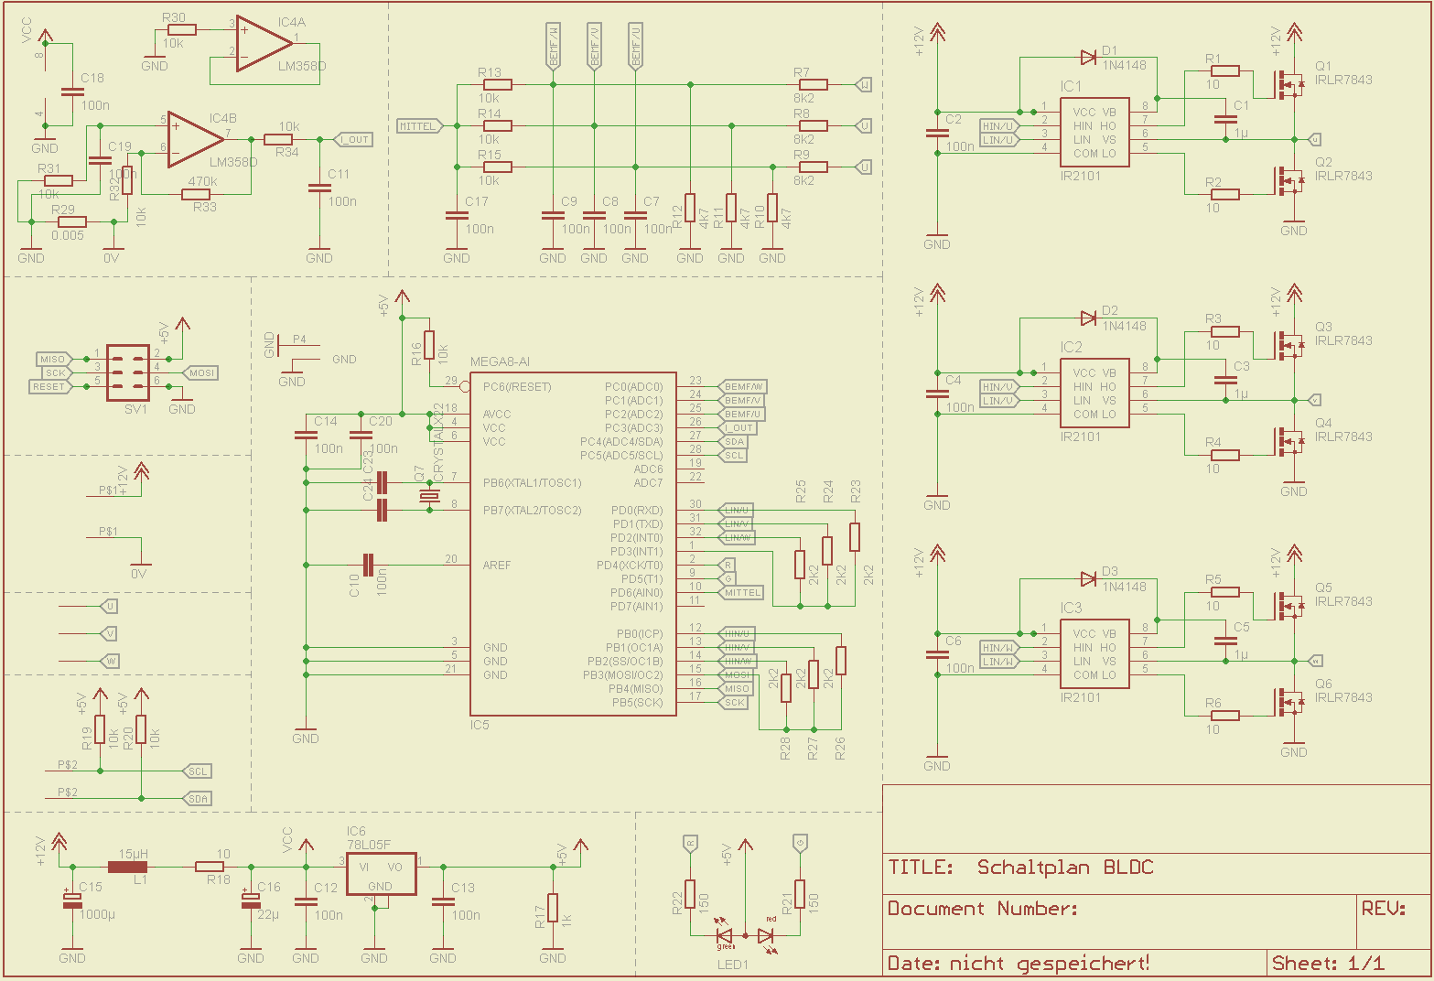The height and width of the screenshot is (981, 1434).
Task: Click the IC1 IR2101 driver chip
Action: [1094, 132]
